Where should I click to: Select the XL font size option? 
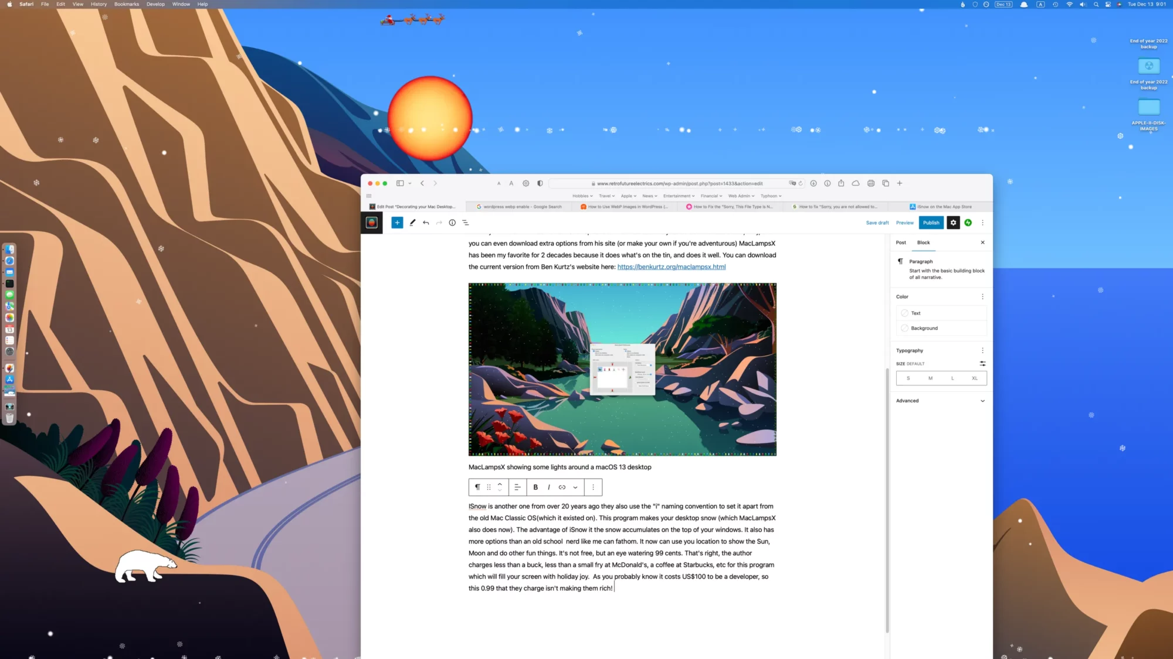pos(975,378)
